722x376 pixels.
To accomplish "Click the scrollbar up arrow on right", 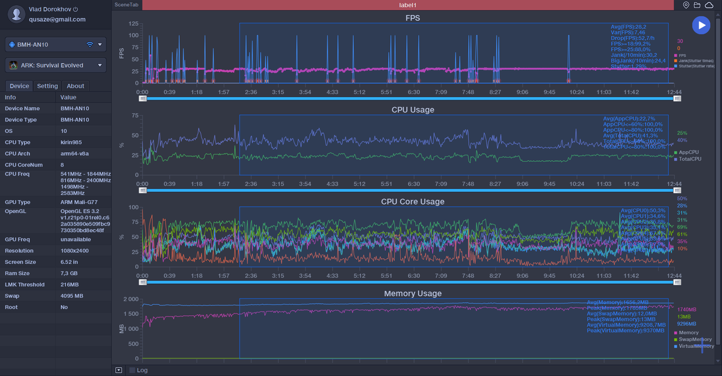I will [x=717, y=14].
